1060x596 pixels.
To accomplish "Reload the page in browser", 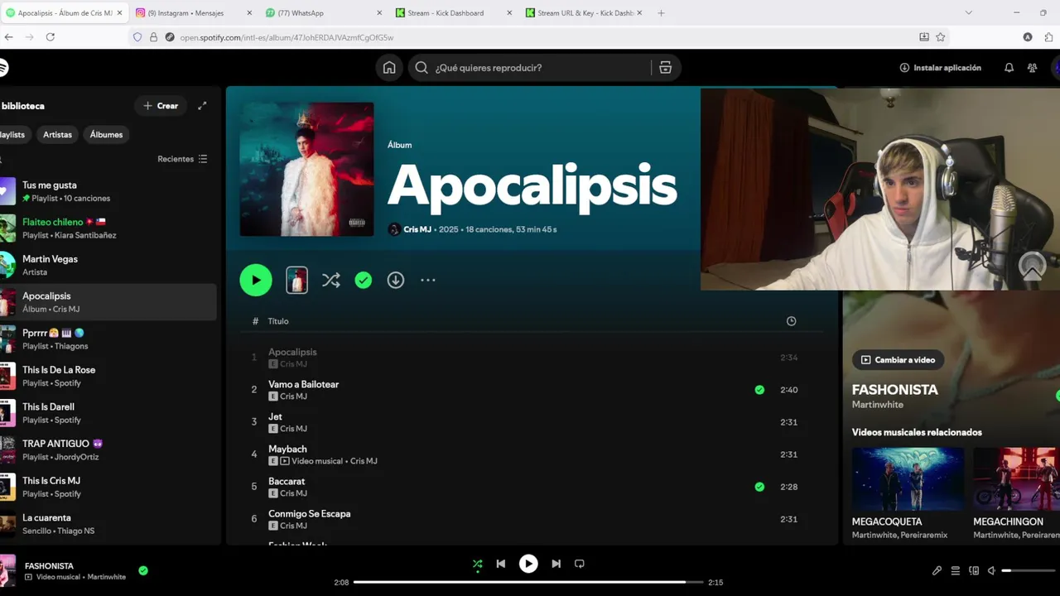I will pos(51,37).
